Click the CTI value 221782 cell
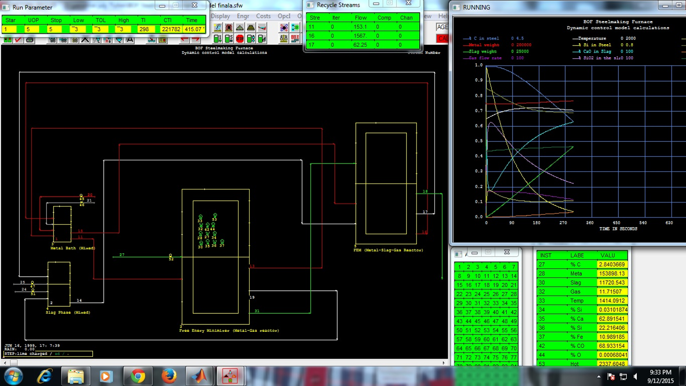Image resolution: width=686 pixels, height=386 pixels. [x=171, y=29]
